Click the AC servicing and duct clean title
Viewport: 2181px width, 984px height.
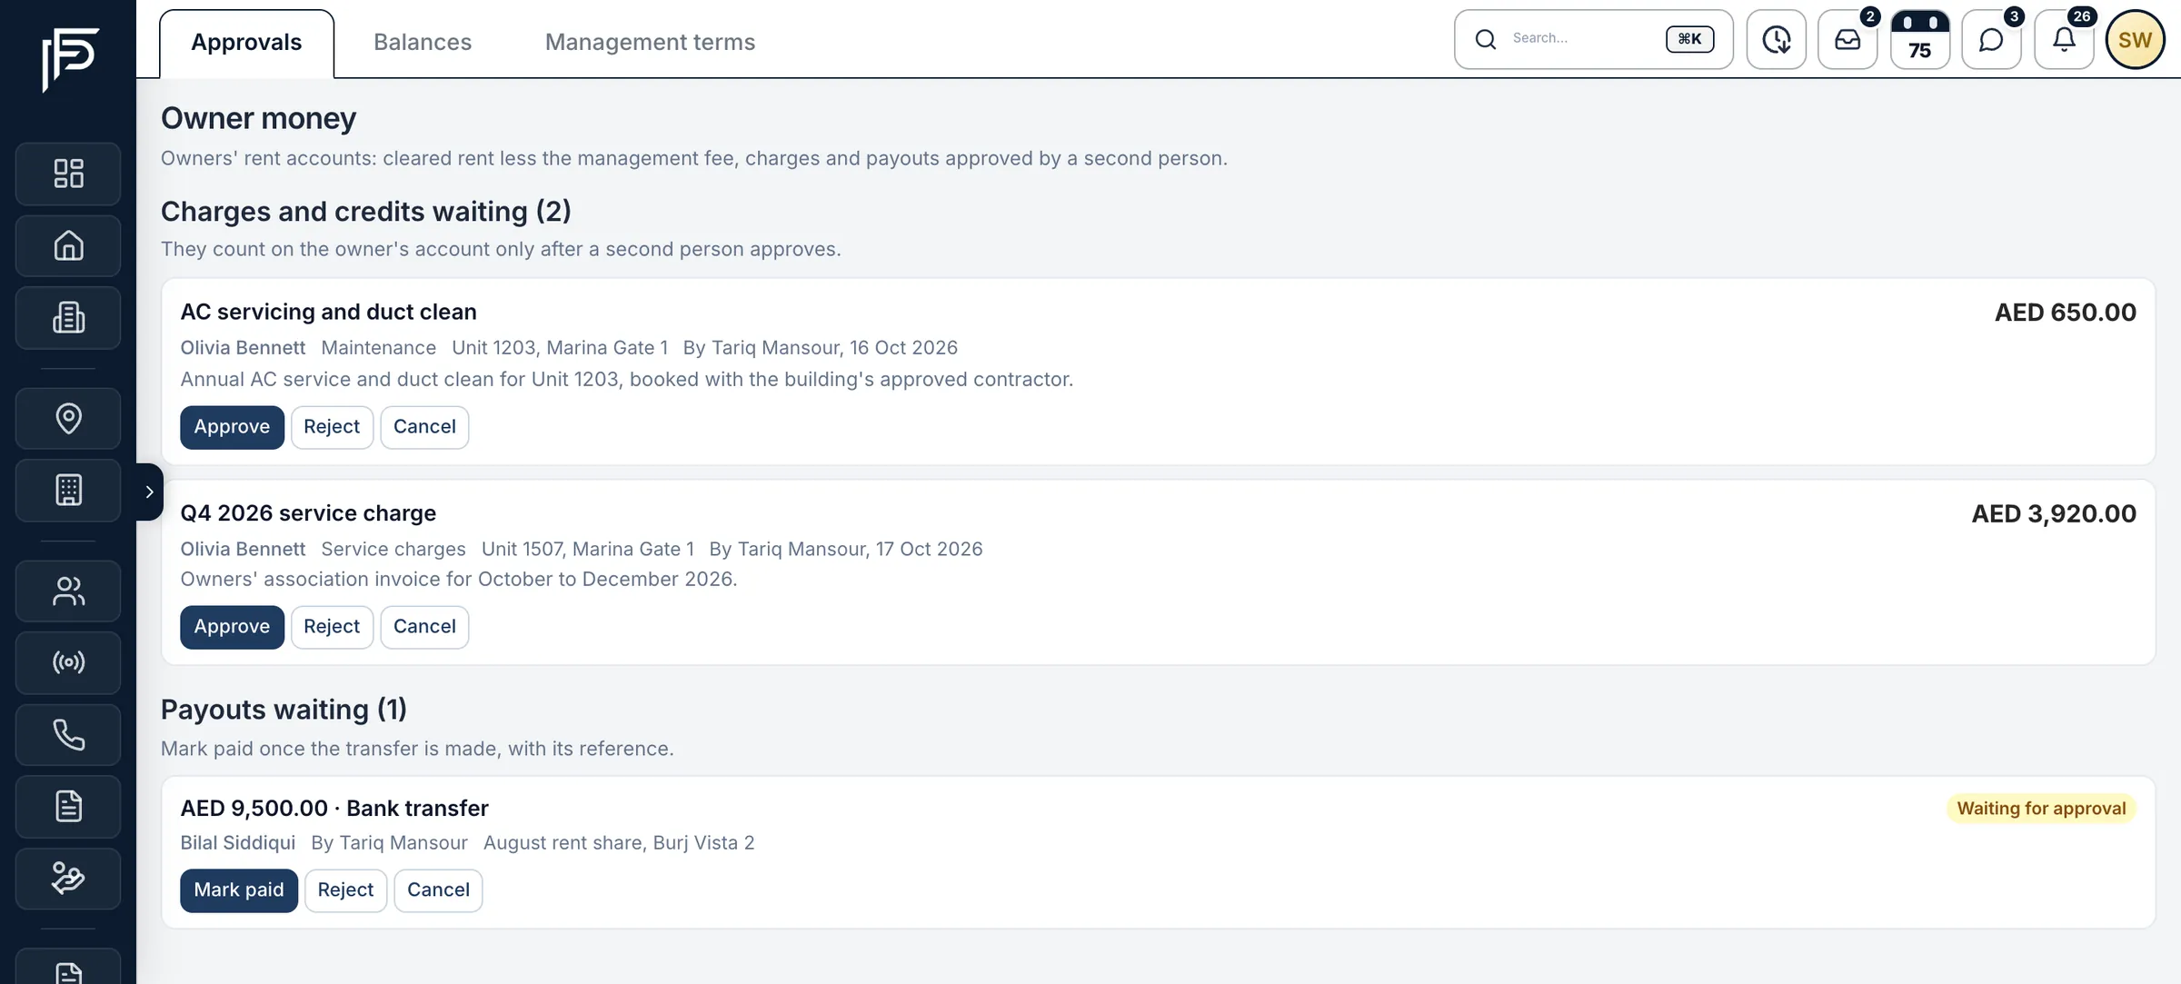(x=328, y=313)
